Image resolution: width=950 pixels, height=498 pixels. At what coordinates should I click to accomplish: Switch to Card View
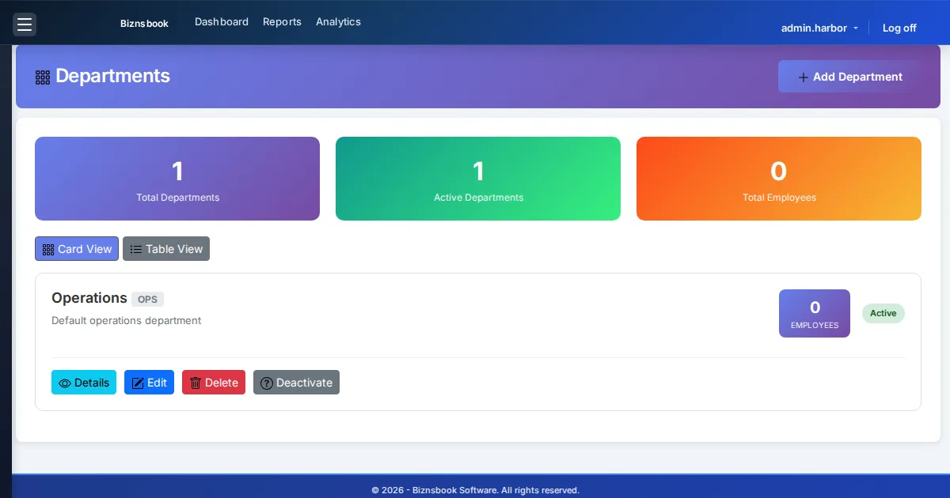click(77, 249)
